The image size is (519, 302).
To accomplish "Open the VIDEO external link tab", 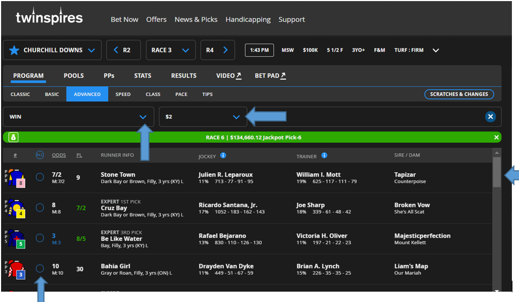I will pos(229,76).
